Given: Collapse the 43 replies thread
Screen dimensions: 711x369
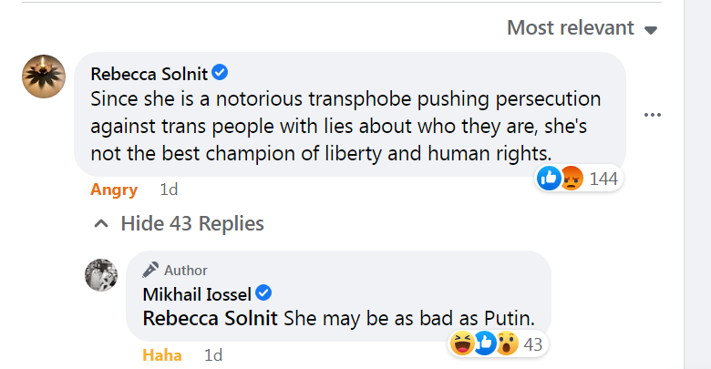Looking at the screenshot, I should pos(191,223).
